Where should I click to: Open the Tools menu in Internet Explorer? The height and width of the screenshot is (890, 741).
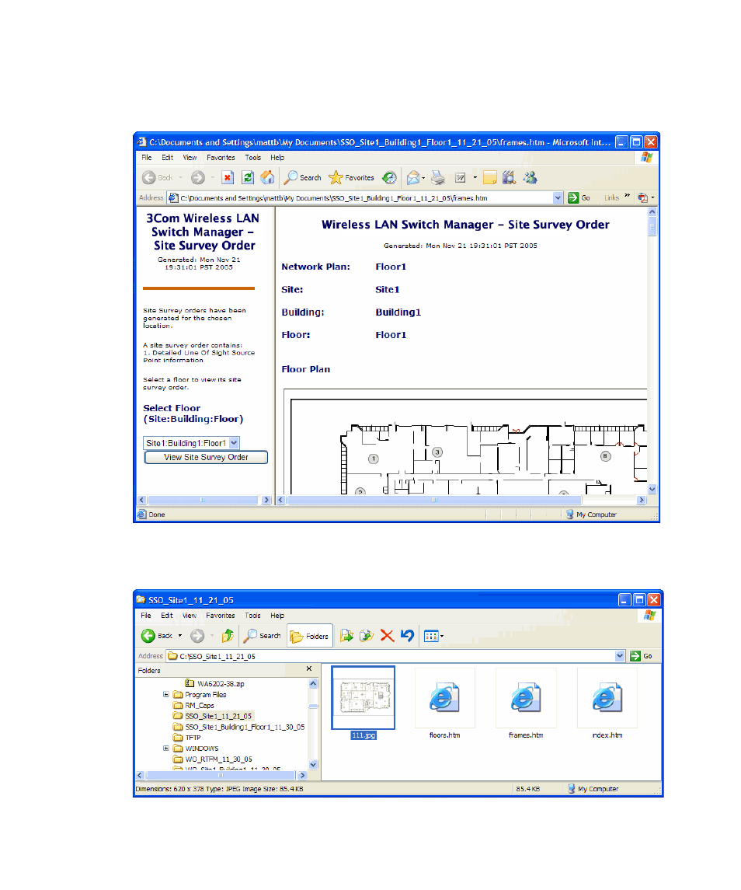point(253,158)
